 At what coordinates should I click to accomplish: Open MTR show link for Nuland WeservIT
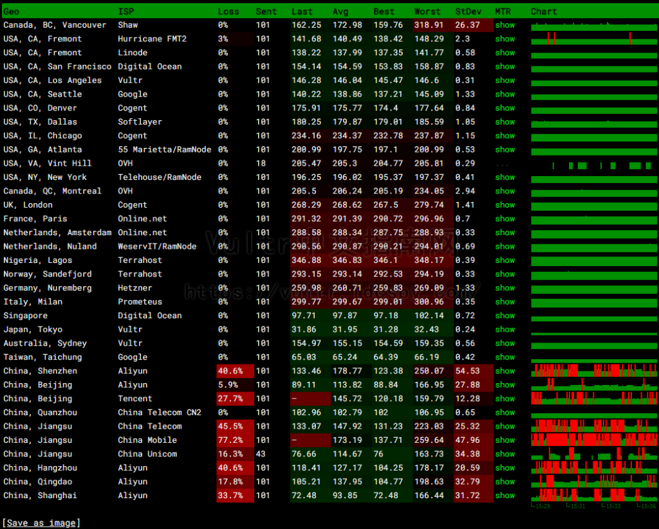[505, 247]
